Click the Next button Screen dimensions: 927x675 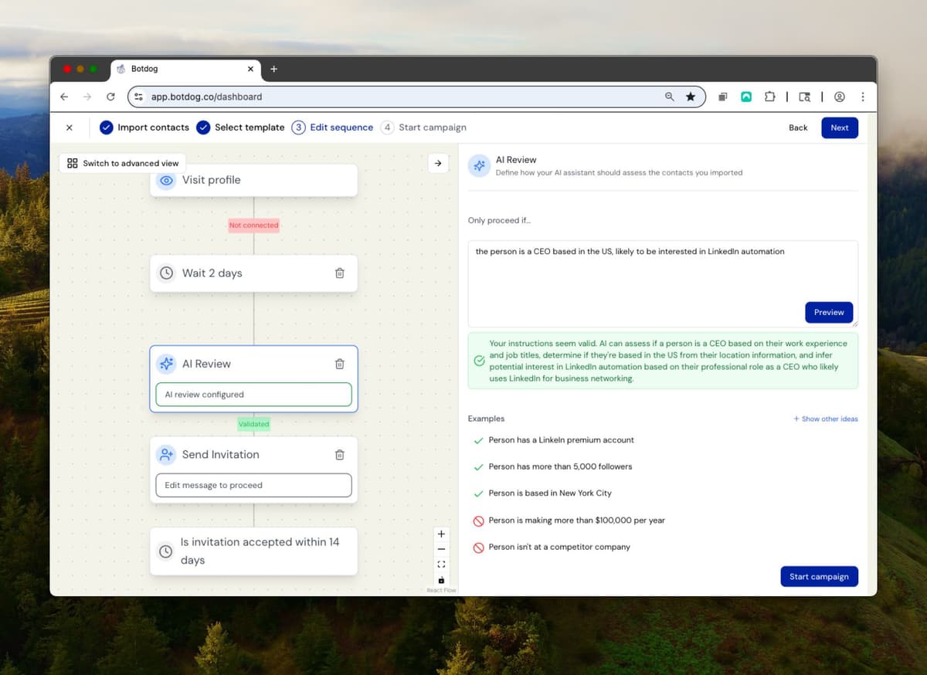[840, 127]
